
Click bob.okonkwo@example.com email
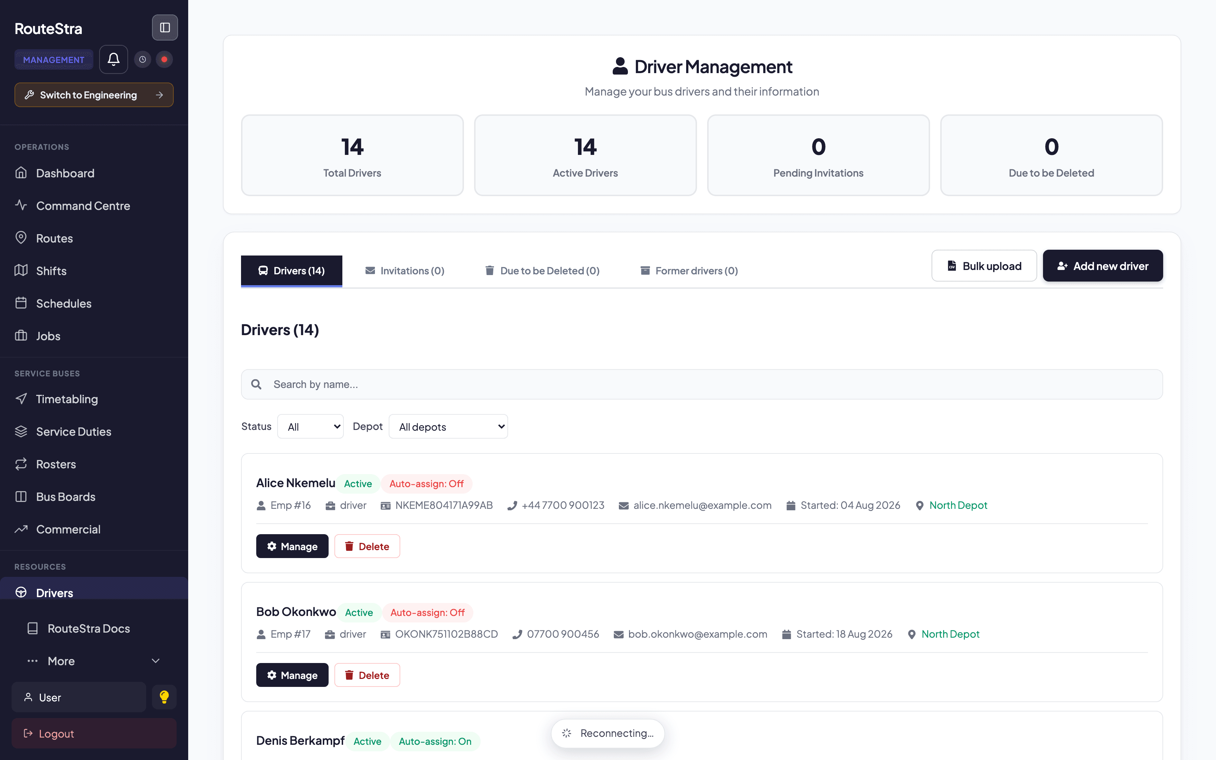[697, 634]
